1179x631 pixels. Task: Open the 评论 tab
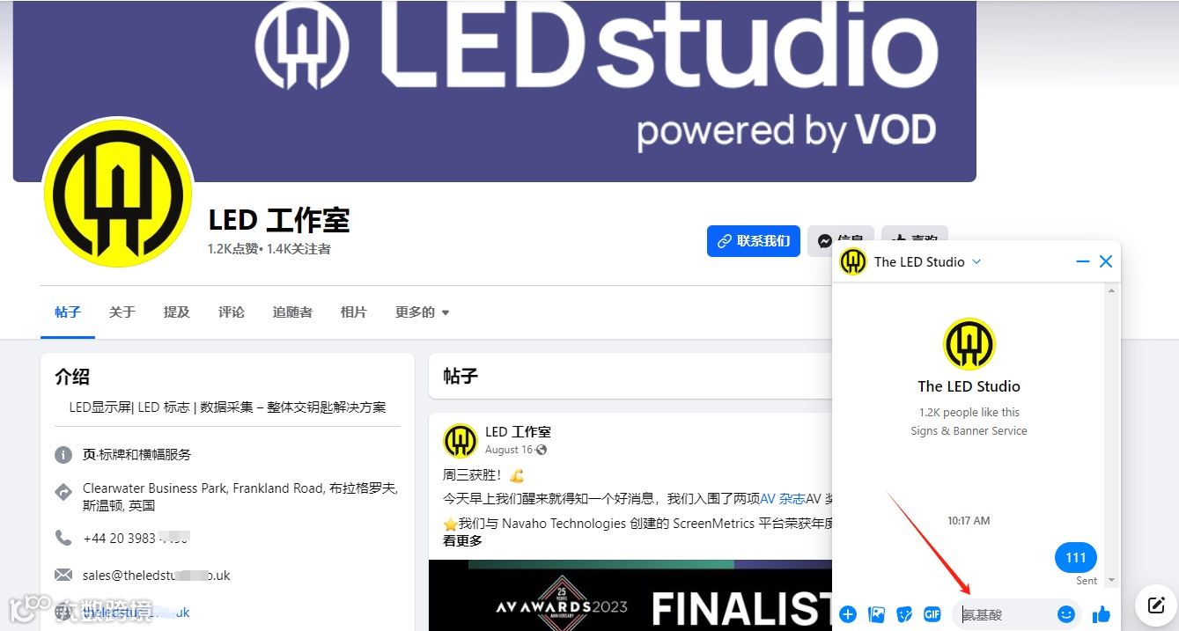(232, 312)
